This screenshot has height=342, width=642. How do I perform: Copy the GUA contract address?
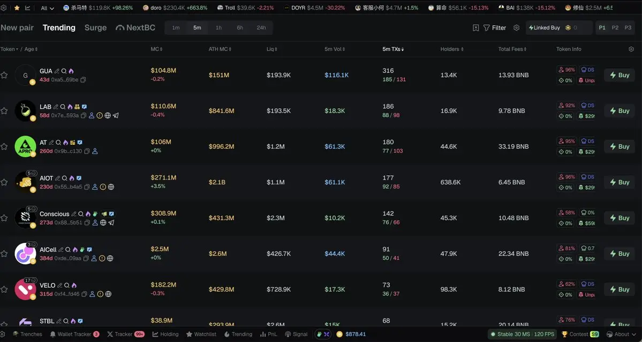point(83,79)
